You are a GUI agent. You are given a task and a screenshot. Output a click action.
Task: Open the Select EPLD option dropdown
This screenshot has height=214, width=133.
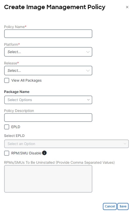(x=66, y=144)
